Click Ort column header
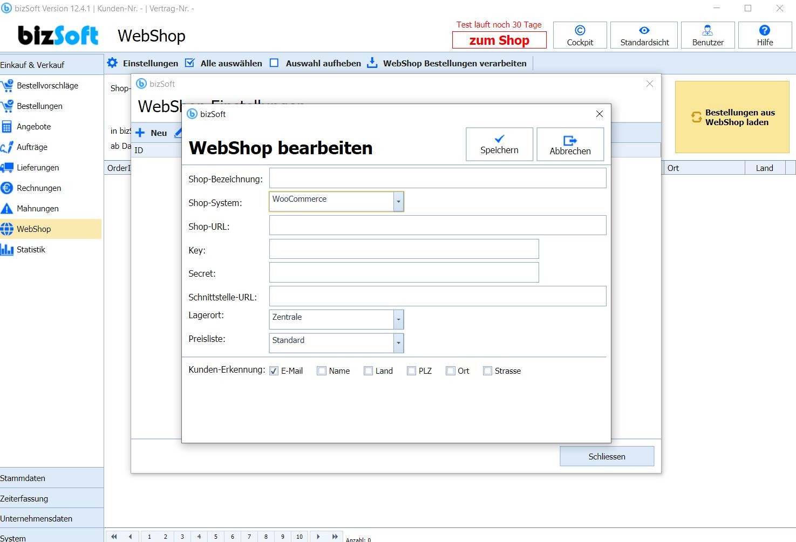The image size is (796, 542). click(x=704, y=168)
